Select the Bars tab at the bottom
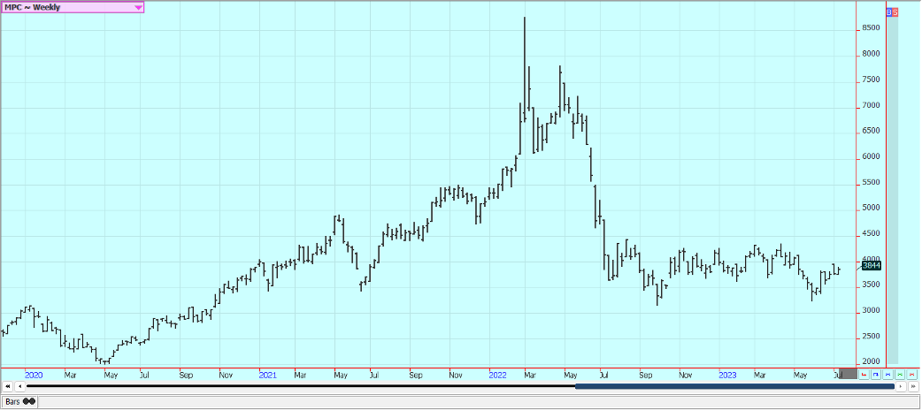This screenshot has width=922, height=410. click(19, 401)
